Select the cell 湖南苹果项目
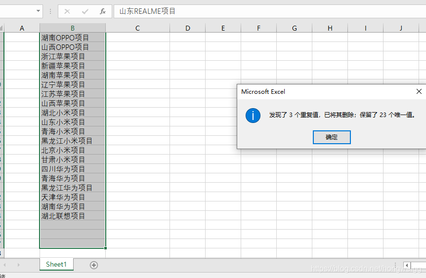This screenshot has width=426, height=278. click(x=73, y=75)
